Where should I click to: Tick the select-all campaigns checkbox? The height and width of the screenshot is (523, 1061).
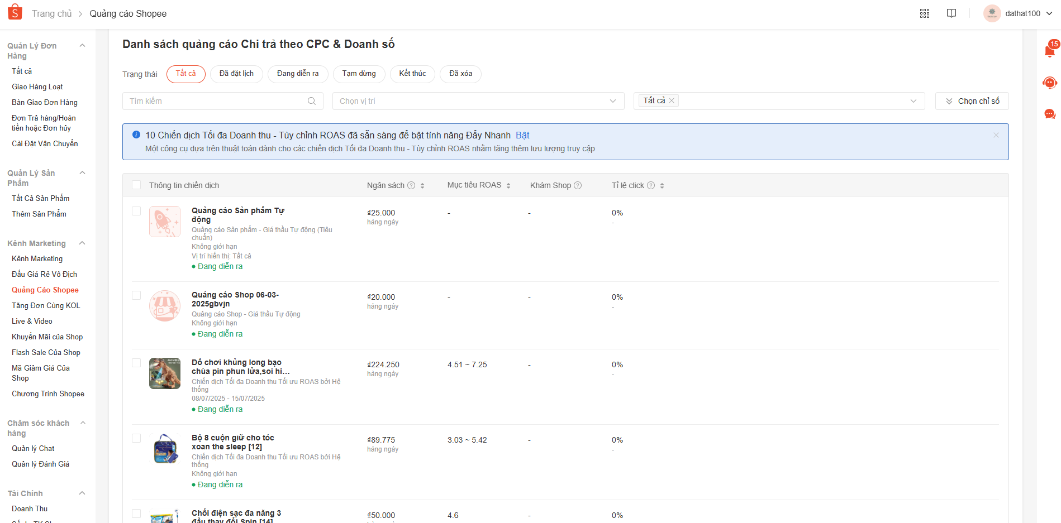point(136,185)
